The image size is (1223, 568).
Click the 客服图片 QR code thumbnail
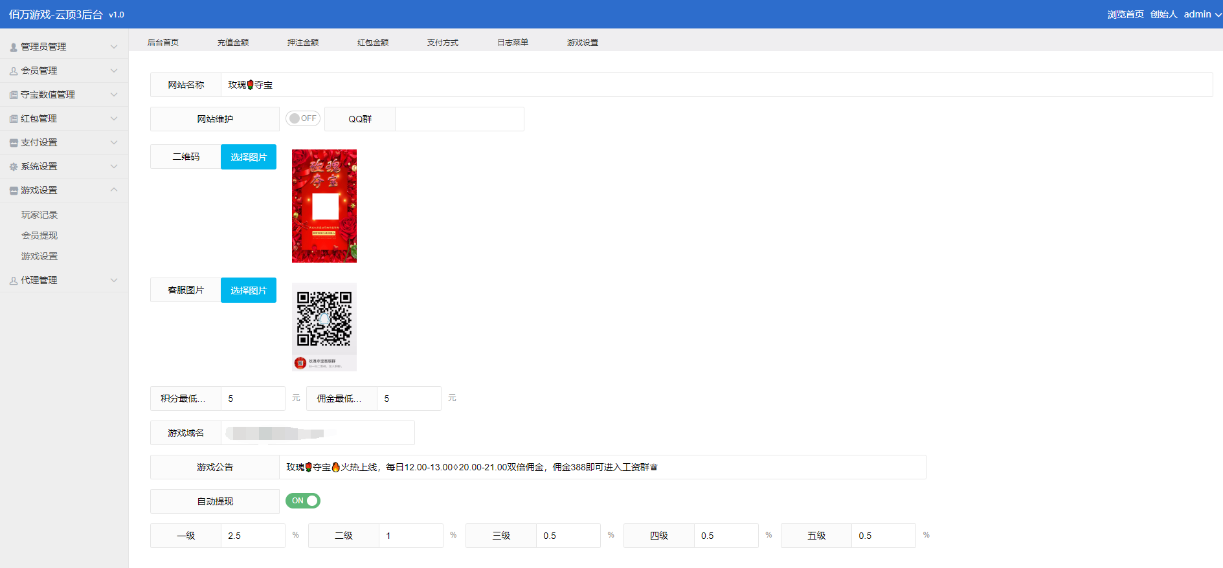point(324,327)
